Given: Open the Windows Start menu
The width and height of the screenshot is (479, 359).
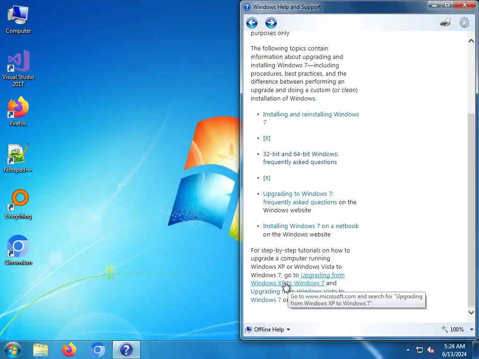Looking at the screenshot, I should (13, 350).
